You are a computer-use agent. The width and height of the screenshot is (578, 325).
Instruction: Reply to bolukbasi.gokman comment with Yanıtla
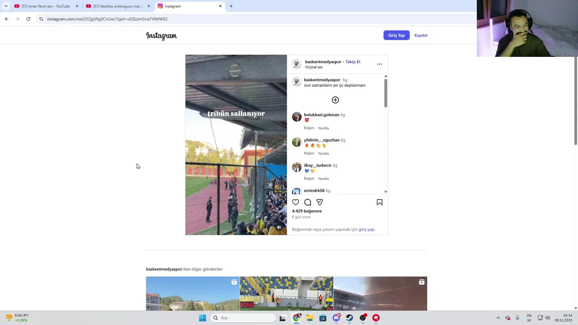coord(323,128)
